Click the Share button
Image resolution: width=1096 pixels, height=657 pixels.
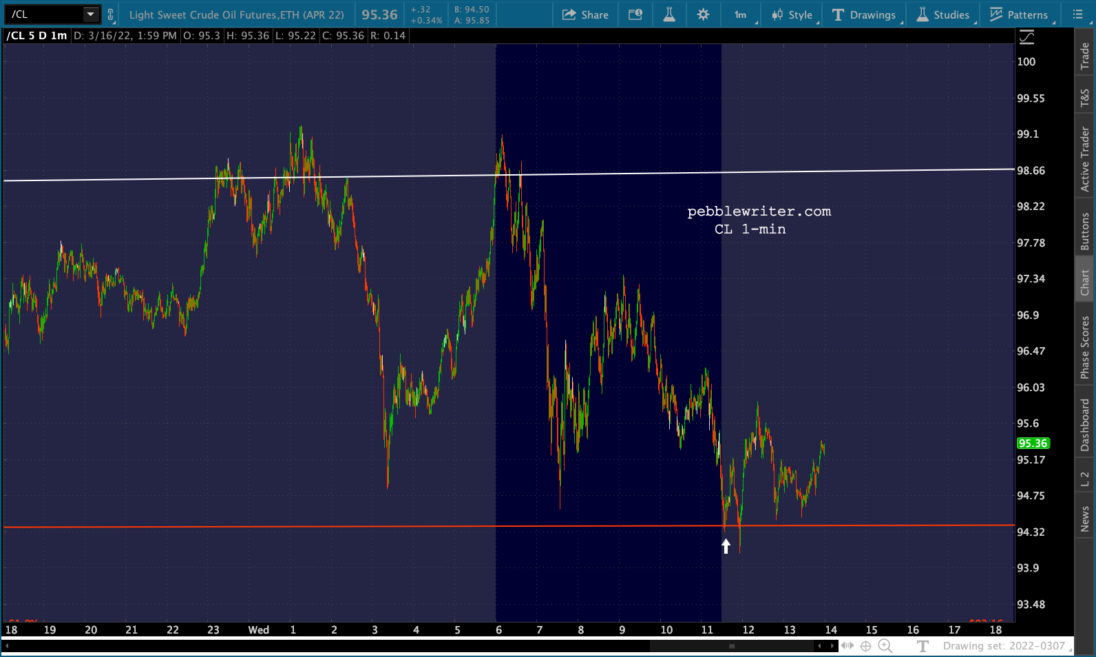585,14
